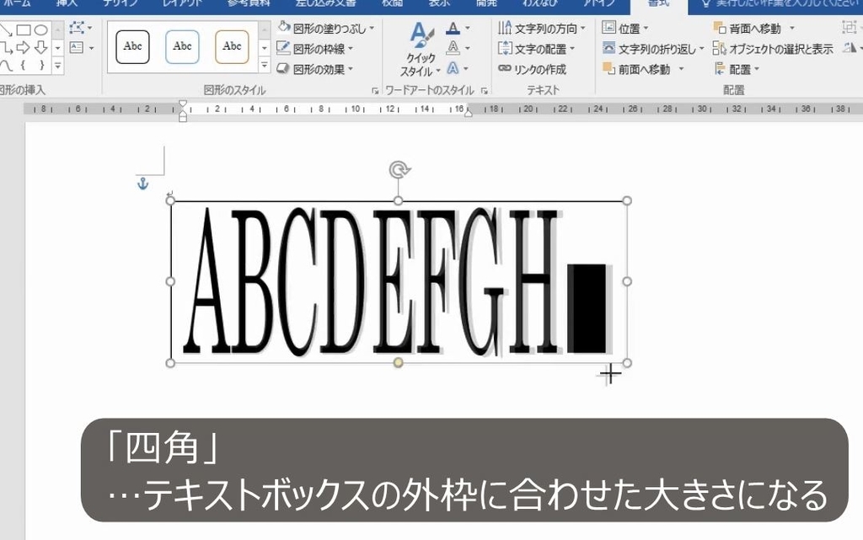Switch to the 参考資料 ribbon tab
This screenshot has height=540, width=863.
(x=249, y=3)
